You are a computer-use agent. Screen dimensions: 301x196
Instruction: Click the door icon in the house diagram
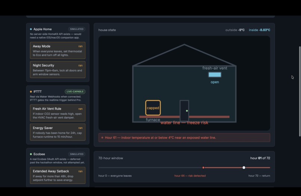tap(184, 111)
